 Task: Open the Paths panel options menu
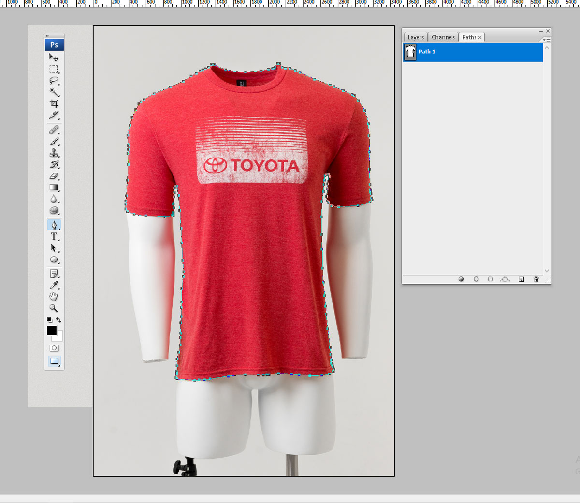(x=547, y=40)
